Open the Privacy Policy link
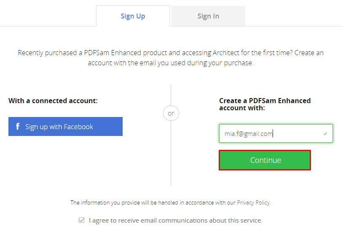 pyautogui.click(x=254, y=202)
